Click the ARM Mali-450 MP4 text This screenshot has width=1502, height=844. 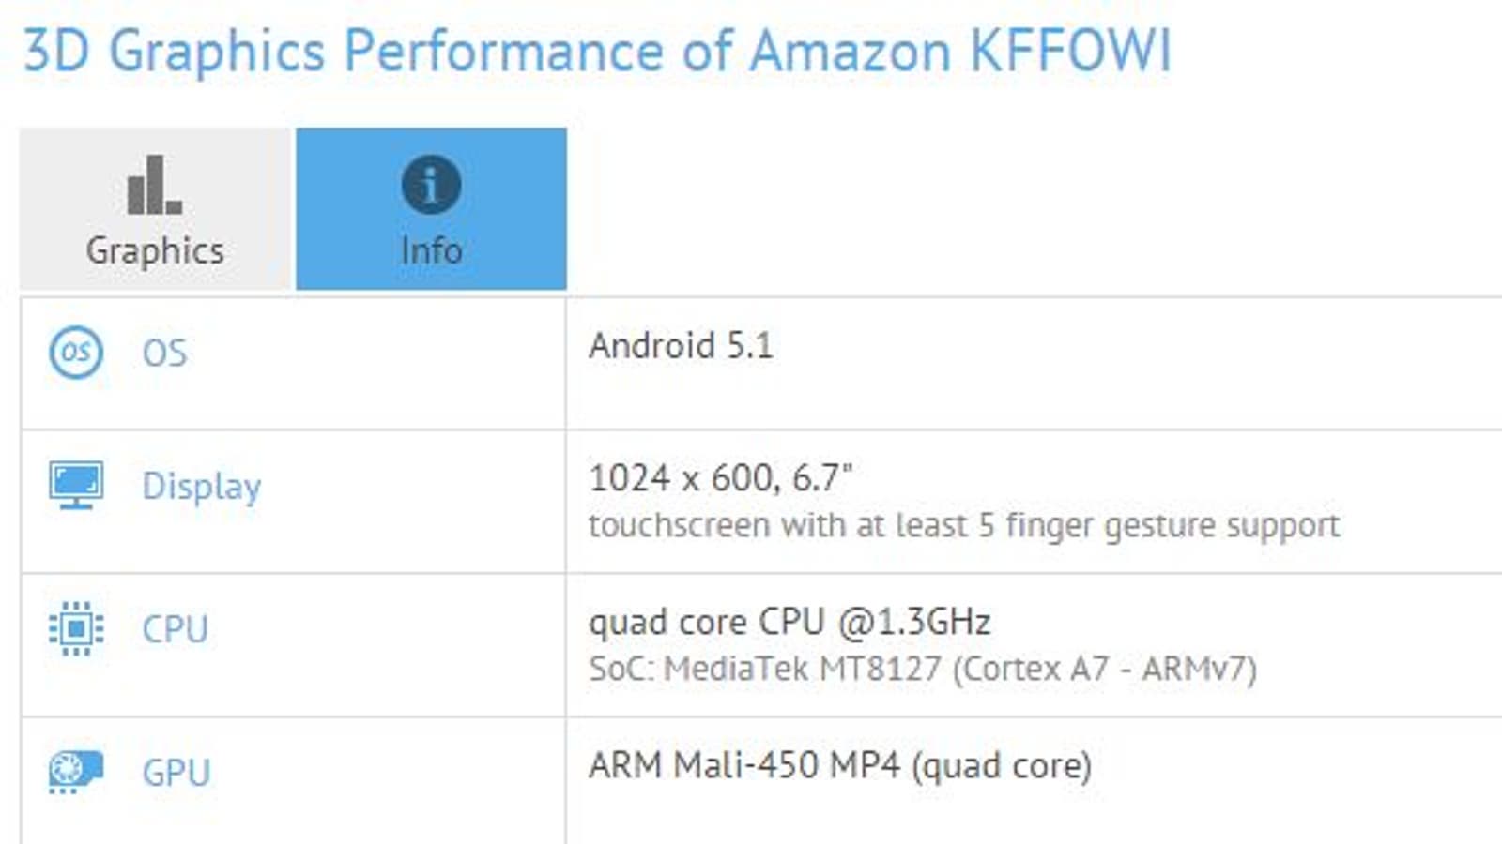(839, 765)
